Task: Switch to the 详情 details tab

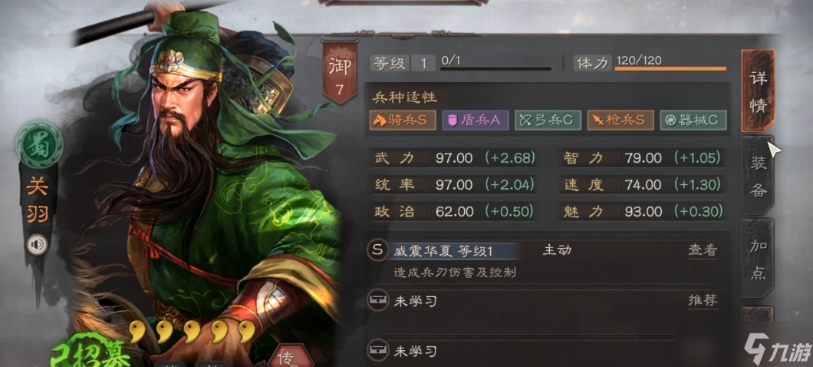Action: coord(758,91)
